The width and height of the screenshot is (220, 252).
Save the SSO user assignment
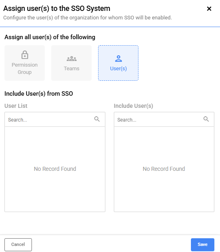tap(203, 244)
